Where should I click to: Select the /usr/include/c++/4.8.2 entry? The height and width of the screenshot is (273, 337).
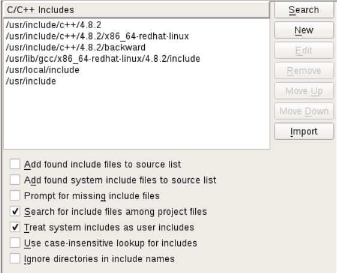[137, 25]
